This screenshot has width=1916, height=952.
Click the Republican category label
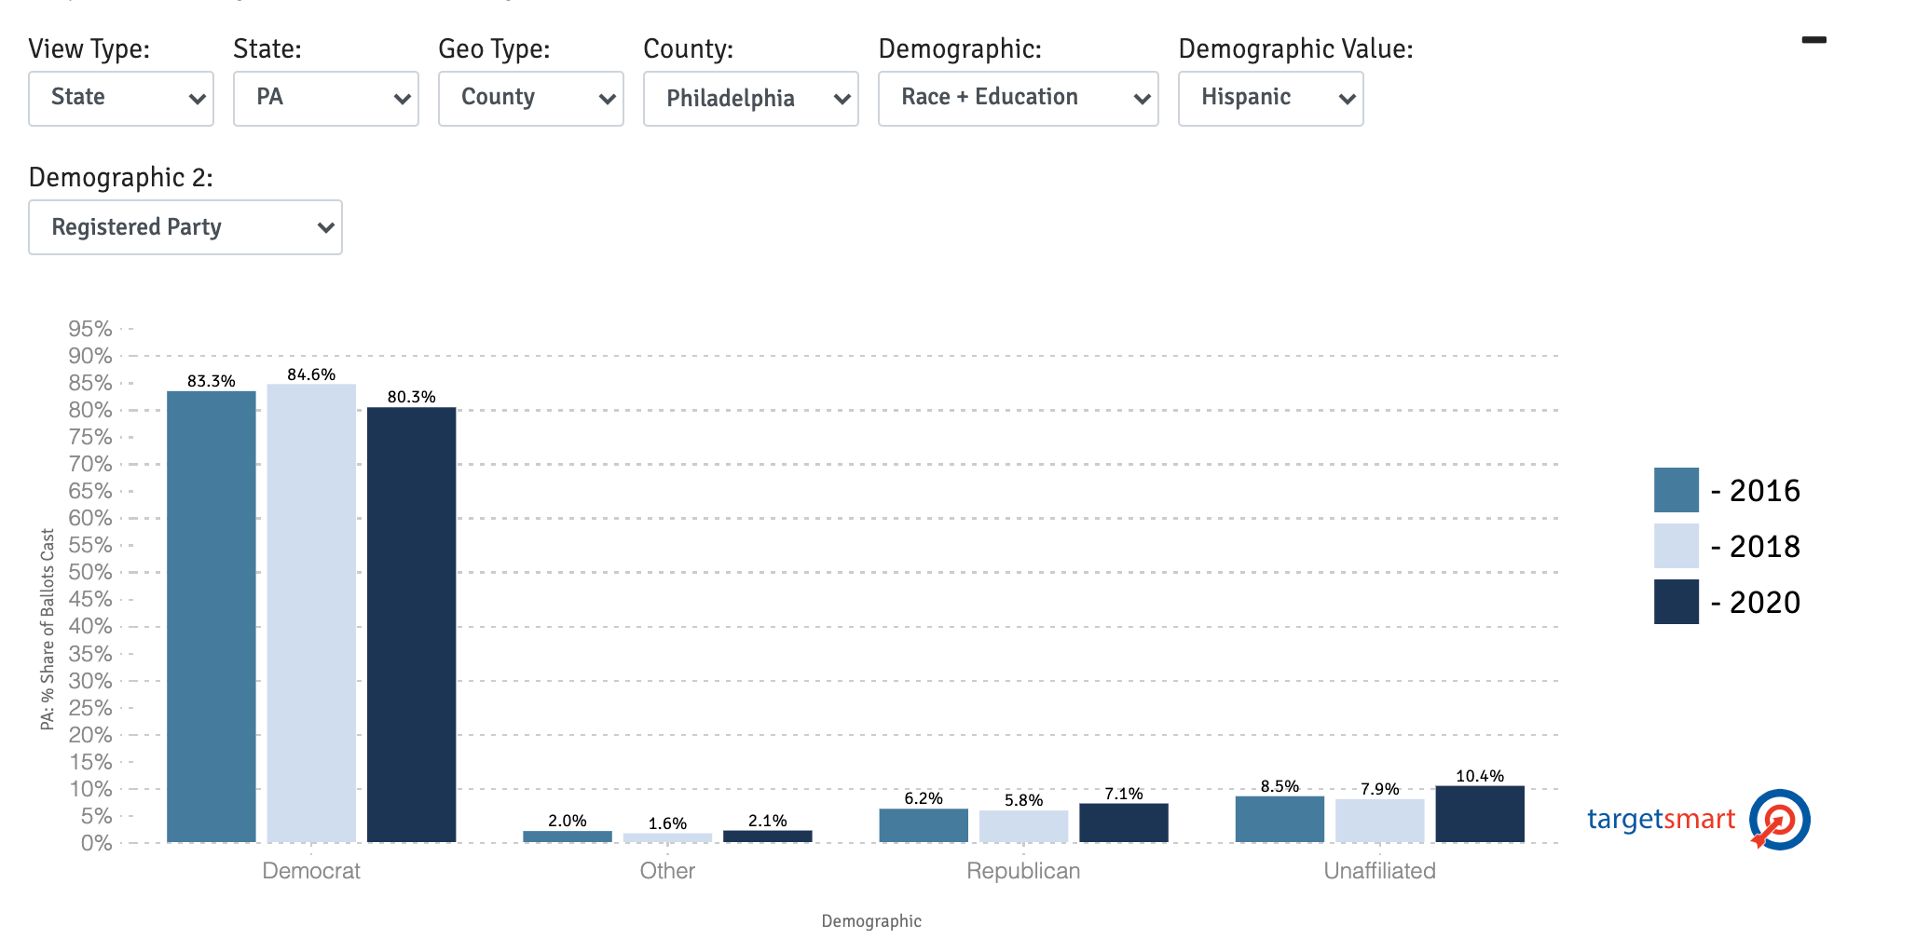click(x=1023, y=871)
